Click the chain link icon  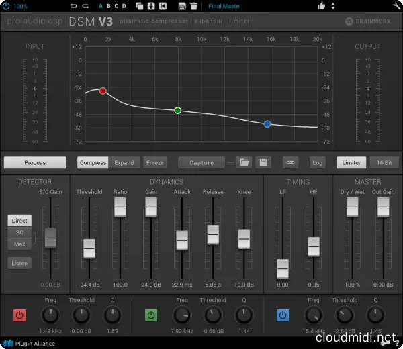290,162
